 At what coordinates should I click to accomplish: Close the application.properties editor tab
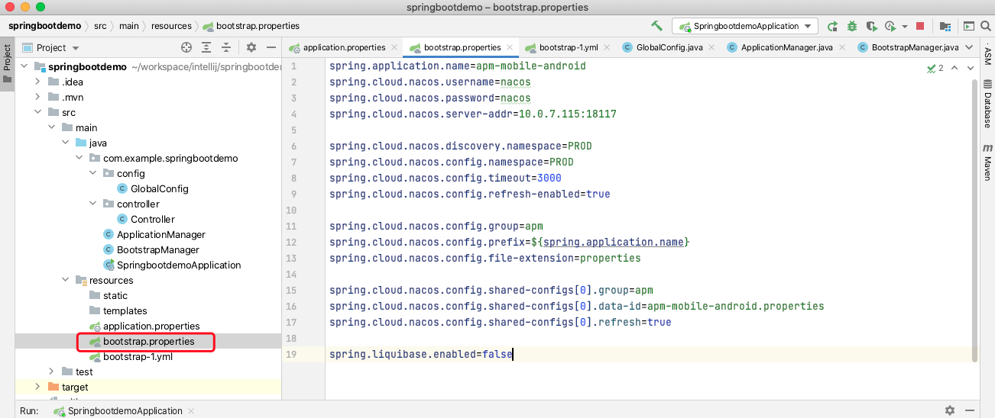tap(394, 47)
